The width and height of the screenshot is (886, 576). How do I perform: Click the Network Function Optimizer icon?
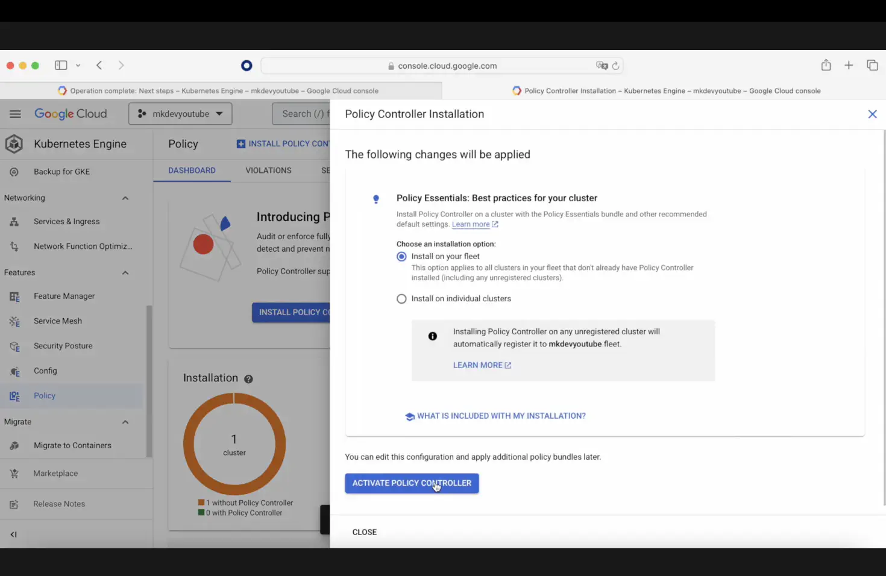click(14, 246)
